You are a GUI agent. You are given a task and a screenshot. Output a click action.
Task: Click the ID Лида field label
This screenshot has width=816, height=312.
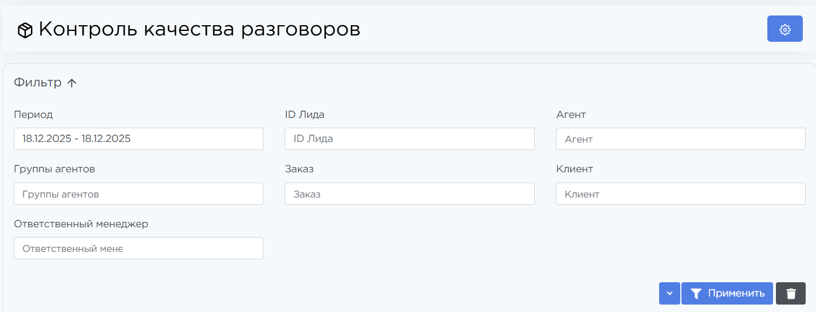(x=305, y=114)
